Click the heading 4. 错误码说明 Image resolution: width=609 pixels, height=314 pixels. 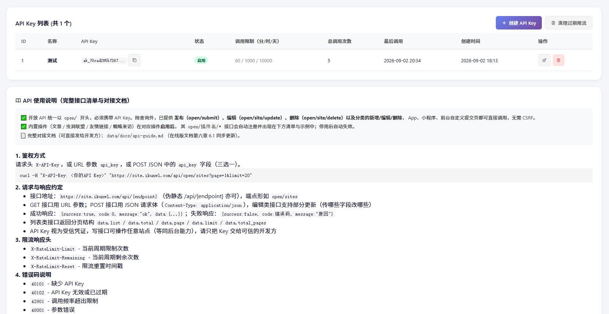point(33,275)
